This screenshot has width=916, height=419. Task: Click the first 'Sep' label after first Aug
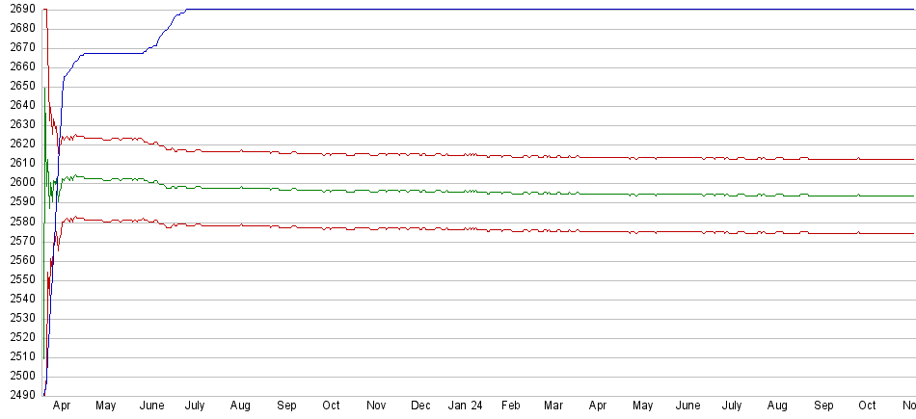point(286,406)
